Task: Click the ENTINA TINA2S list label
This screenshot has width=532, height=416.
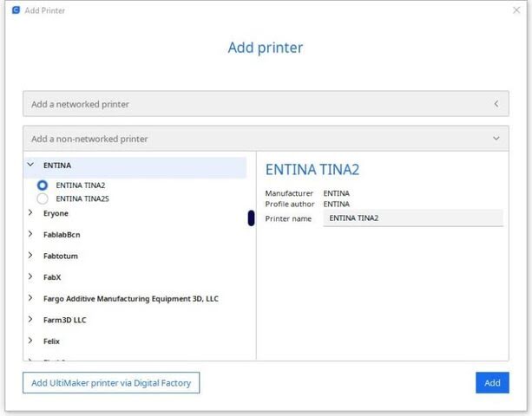Action: [x=83, y=198]
